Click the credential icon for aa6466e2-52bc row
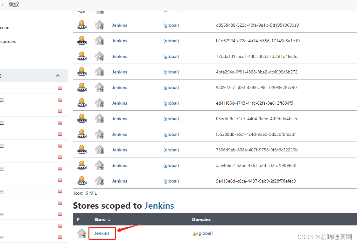This screenshot has height=243, width=357. (82, 165)
